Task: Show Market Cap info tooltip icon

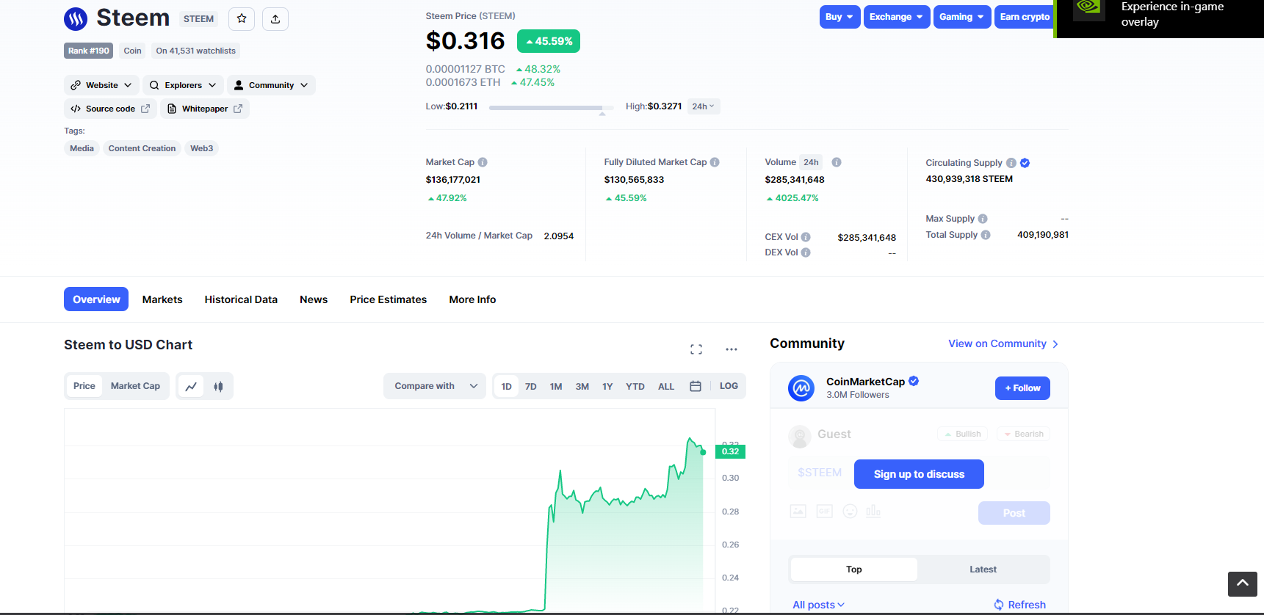Action: tap(483, 162)
